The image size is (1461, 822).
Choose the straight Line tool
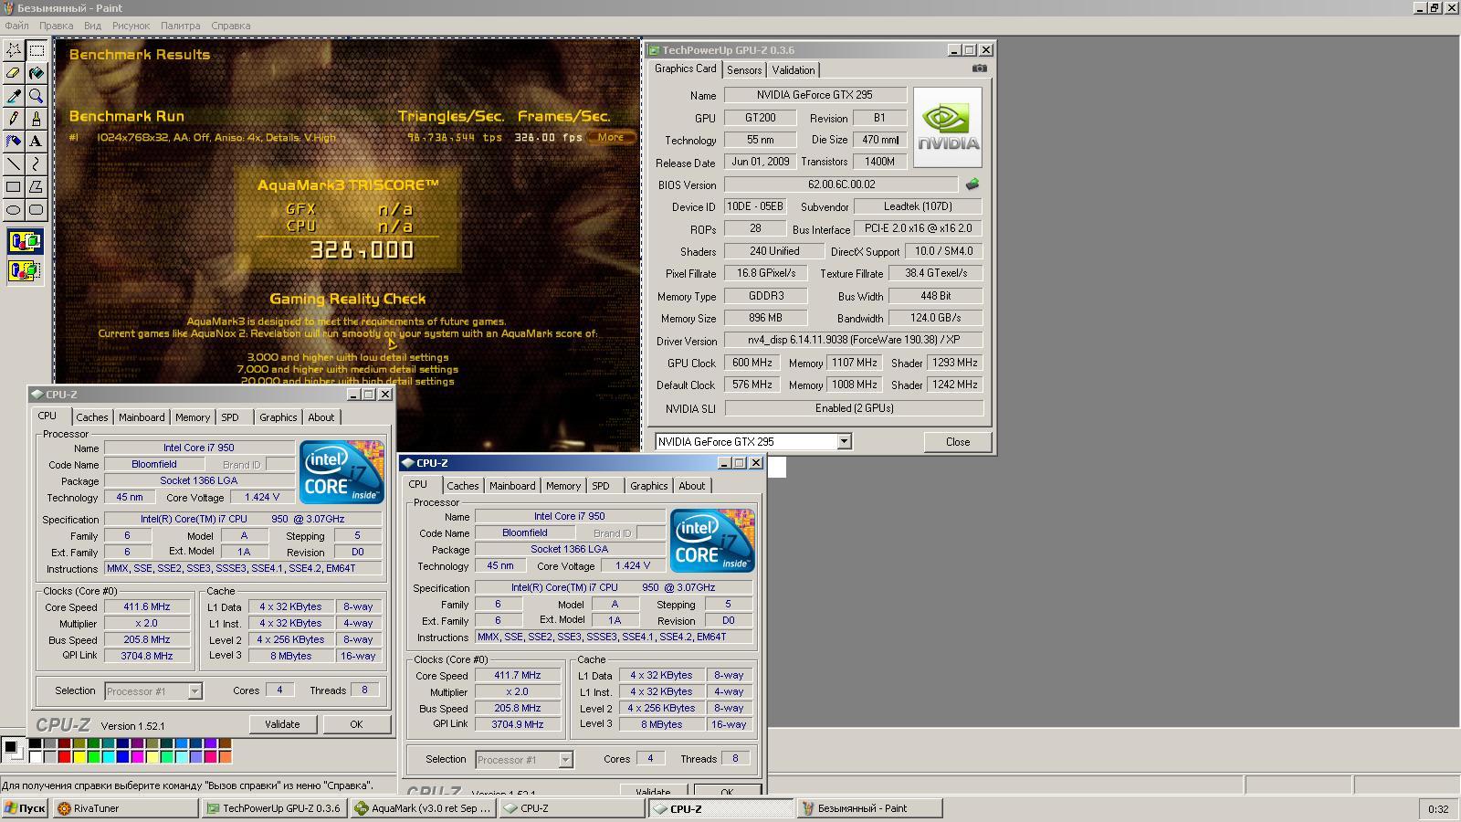click(x=14, y=164)
